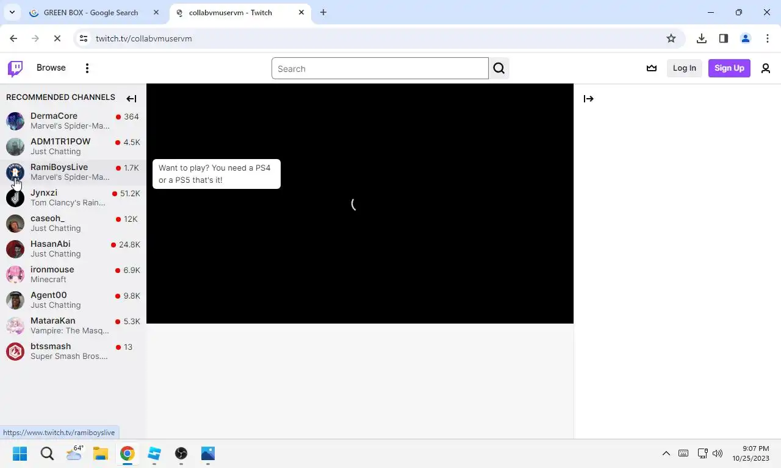Viewport: 781px width, 468px height.
Task: Open the caseoh_ channel
Action: [73, 223]
